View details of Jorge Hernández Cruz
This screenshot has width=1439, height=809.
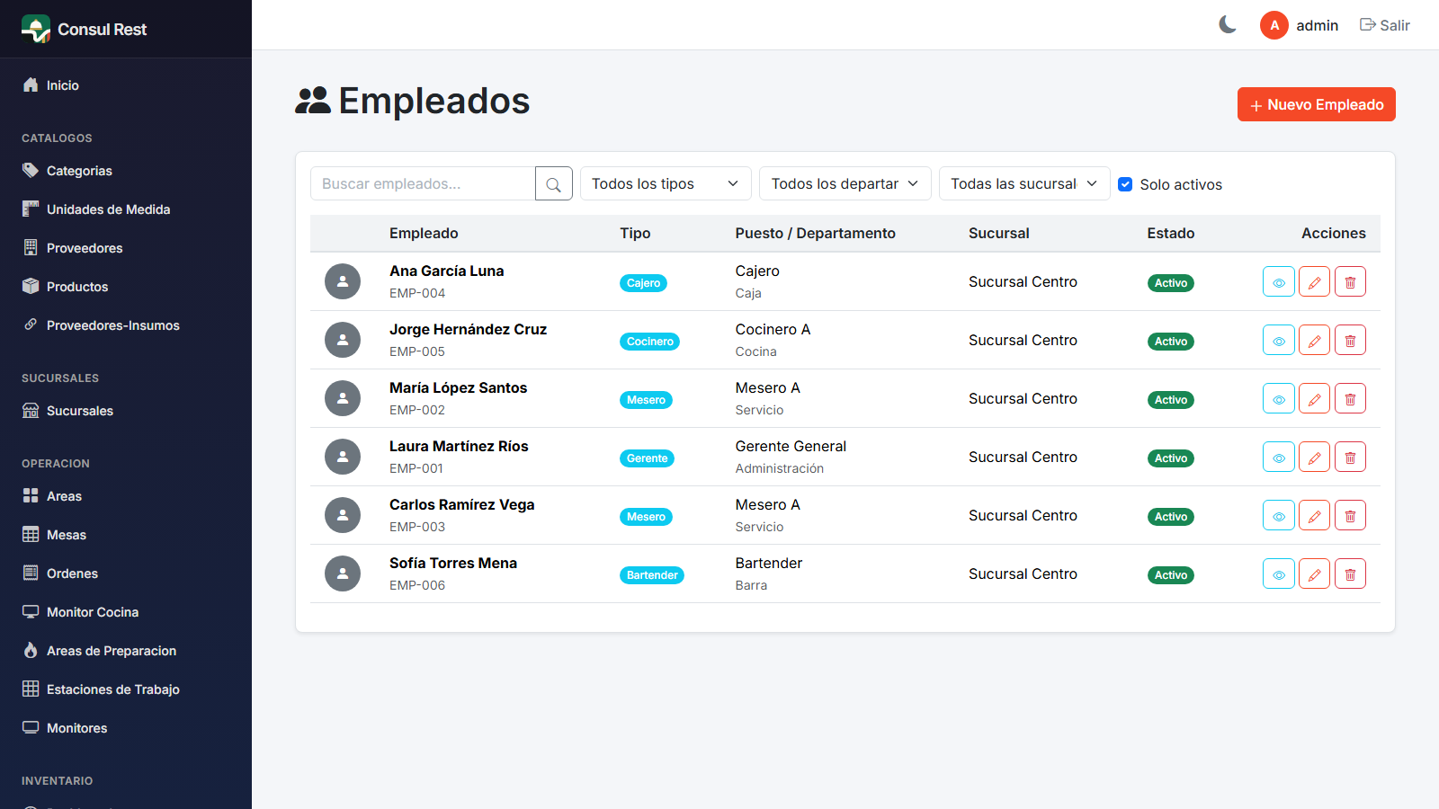pyautogui.click(x=1278, y=340)
